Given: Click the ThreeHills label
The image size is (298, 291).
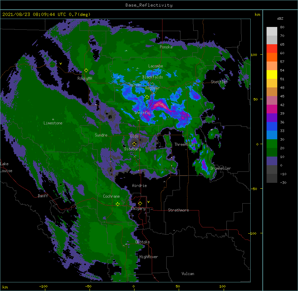Looking at the screenshot, I should pyautogui.click(x=185, y=144).
